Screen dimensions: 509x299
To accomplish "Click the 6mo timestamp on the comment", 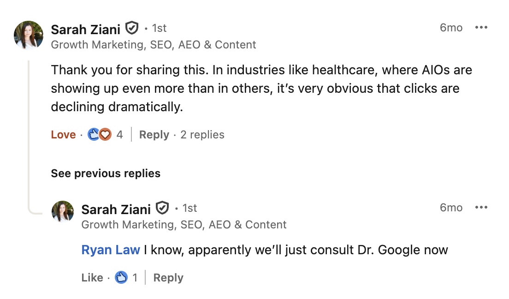I will click(451, 28).
